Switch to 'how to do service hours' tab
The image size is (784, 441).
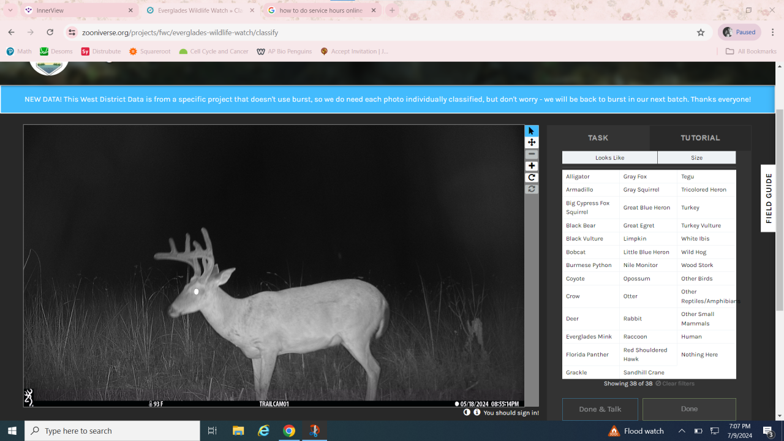(322, 10)
